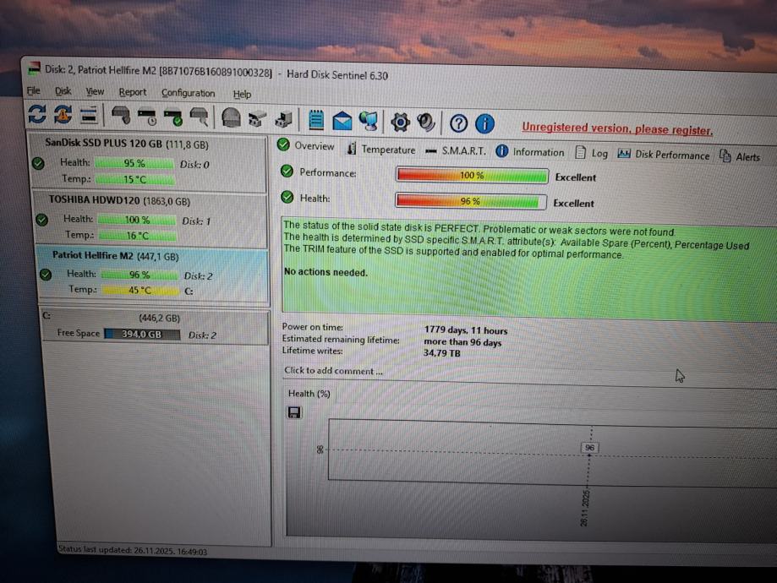The height and width of the screenshot is (583, 777).
Task: Click the floppy save icon above health graph
Action: click(294, 412)
